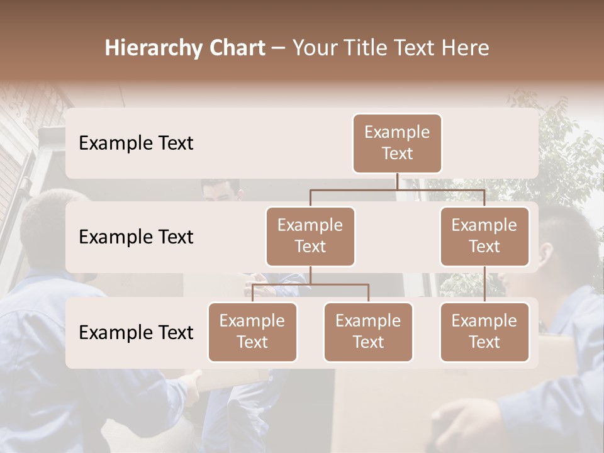The height and width of the screenshot is (453, 604).
Task: Click the bold "Hierarchy Chart" title words
Action: 184,48
